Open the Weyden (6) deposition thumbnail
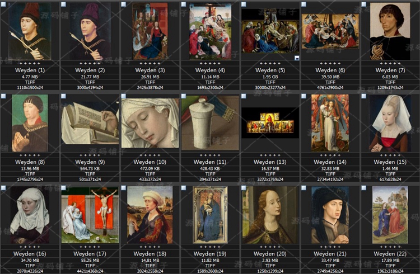 pos(330,31)
